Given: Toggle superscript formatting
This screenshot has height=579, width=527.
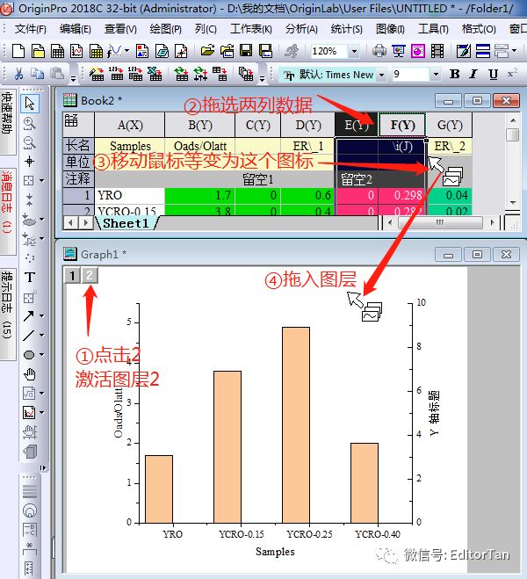Looking at the screenshot, I should point(512,74).
